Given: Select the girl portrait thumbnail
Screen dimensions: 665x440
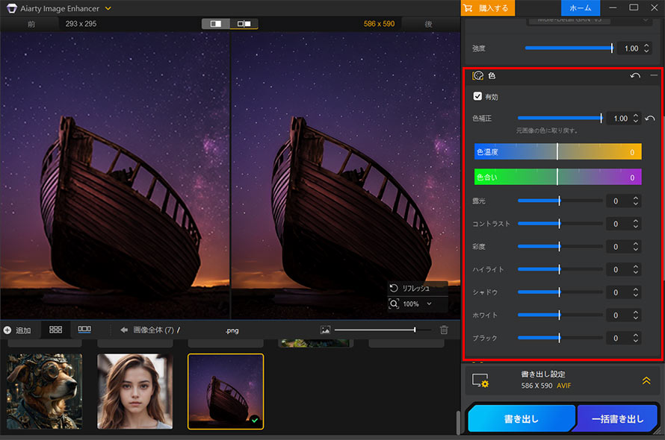Looking at the screenshot, I should (136, 391).
